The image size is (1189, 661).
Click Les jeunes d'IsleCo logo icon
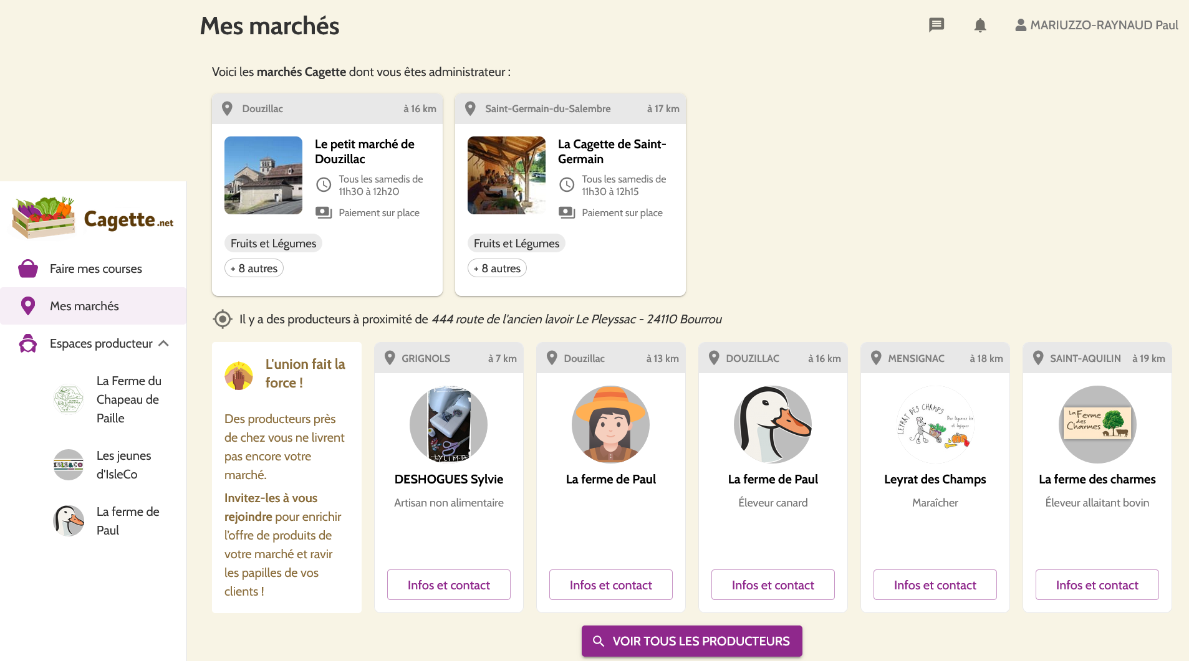tap(69, 465)
